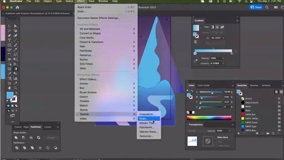284x160 pixels.
Task: Click the Share button
Action: click(256, 7)
